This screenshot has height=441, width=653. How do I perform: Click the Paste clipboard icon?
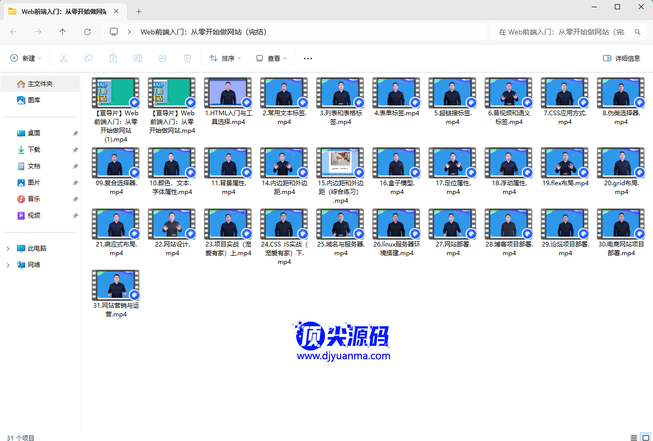tap(113, 58)
